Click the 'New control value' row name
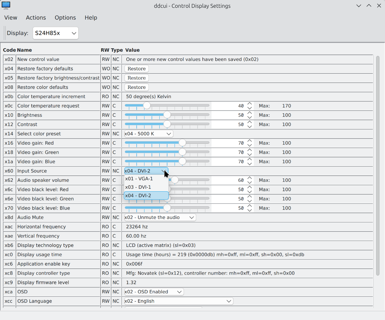 (38, 59)
